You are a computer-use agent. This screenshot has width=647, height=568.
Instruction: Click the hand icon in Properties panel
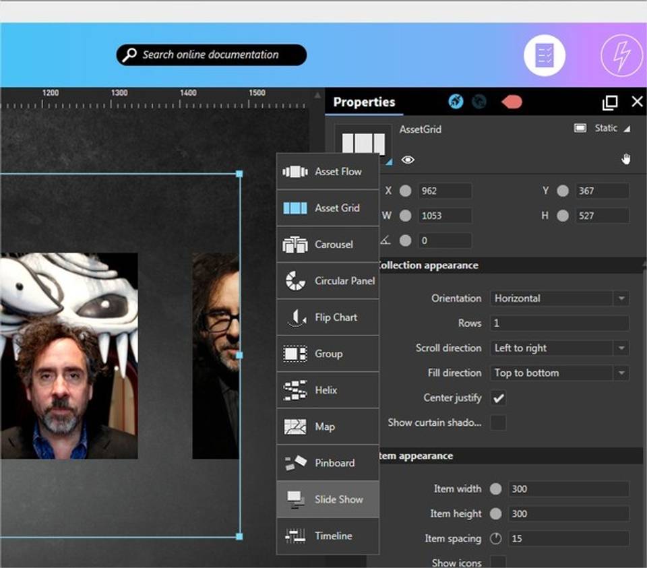pyautogui.click(x=625, y=159)
